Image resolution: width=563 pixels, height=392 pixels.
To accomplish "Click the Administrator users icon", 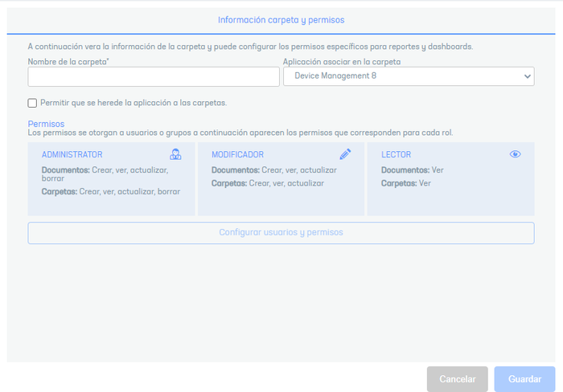I will point(175,154).
